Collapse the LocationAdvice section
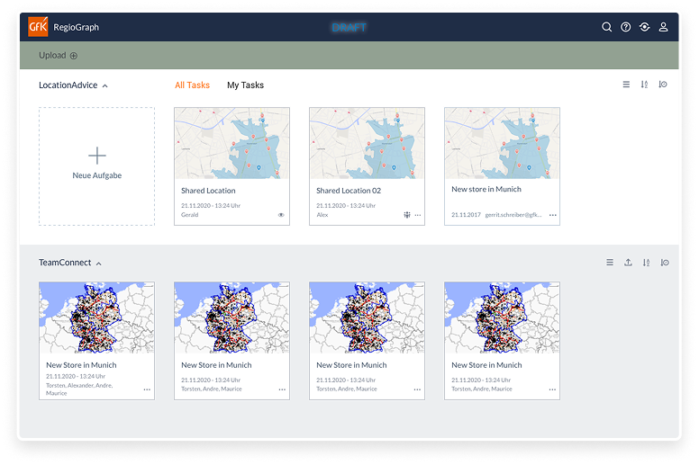This screenshot has height=465, width=699. coord(105,85)
